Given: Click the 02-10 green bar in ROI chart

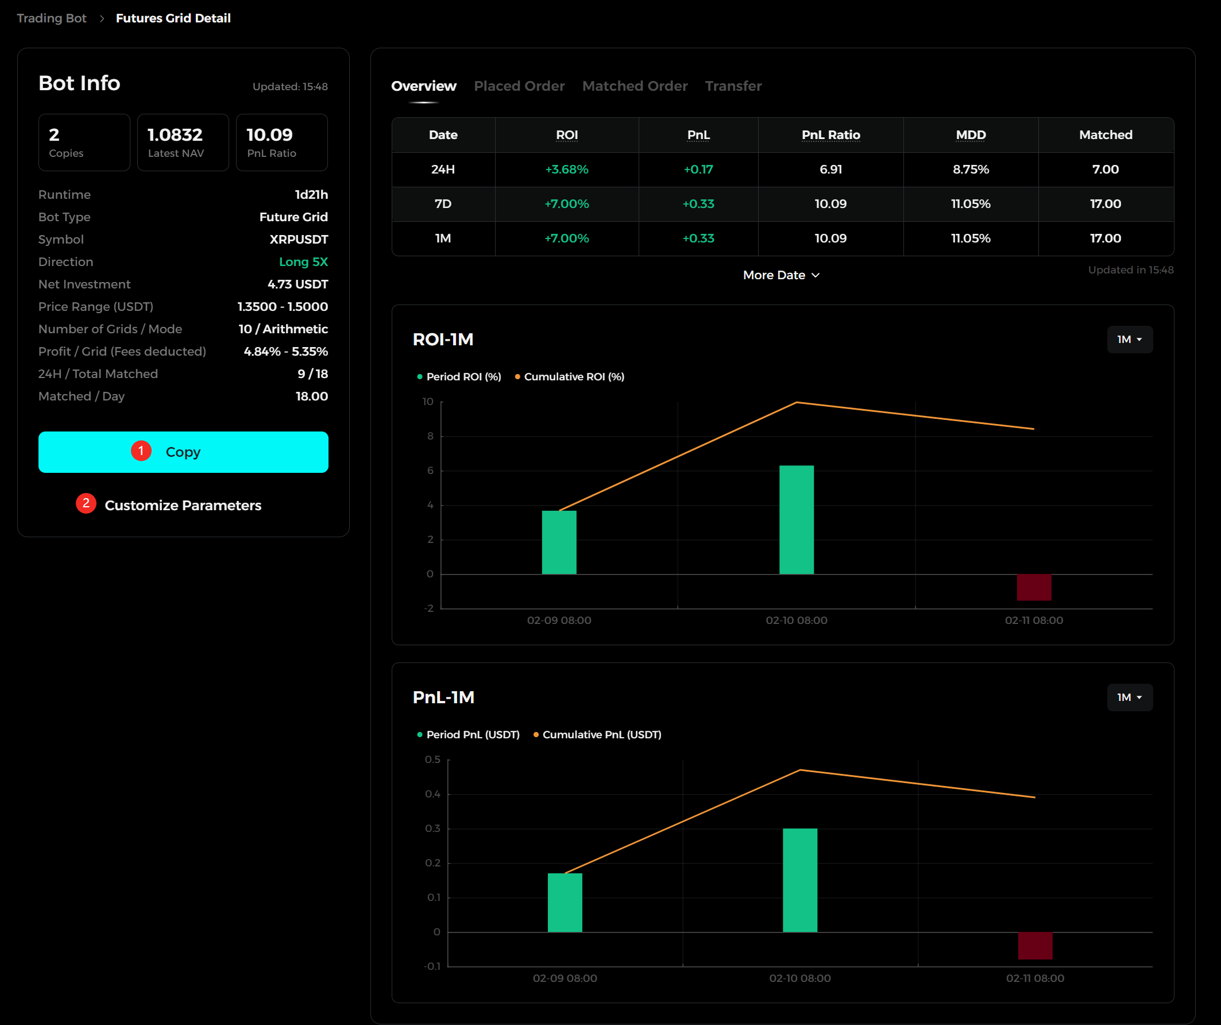Looking at the screenshot, I should coord(797,519).
